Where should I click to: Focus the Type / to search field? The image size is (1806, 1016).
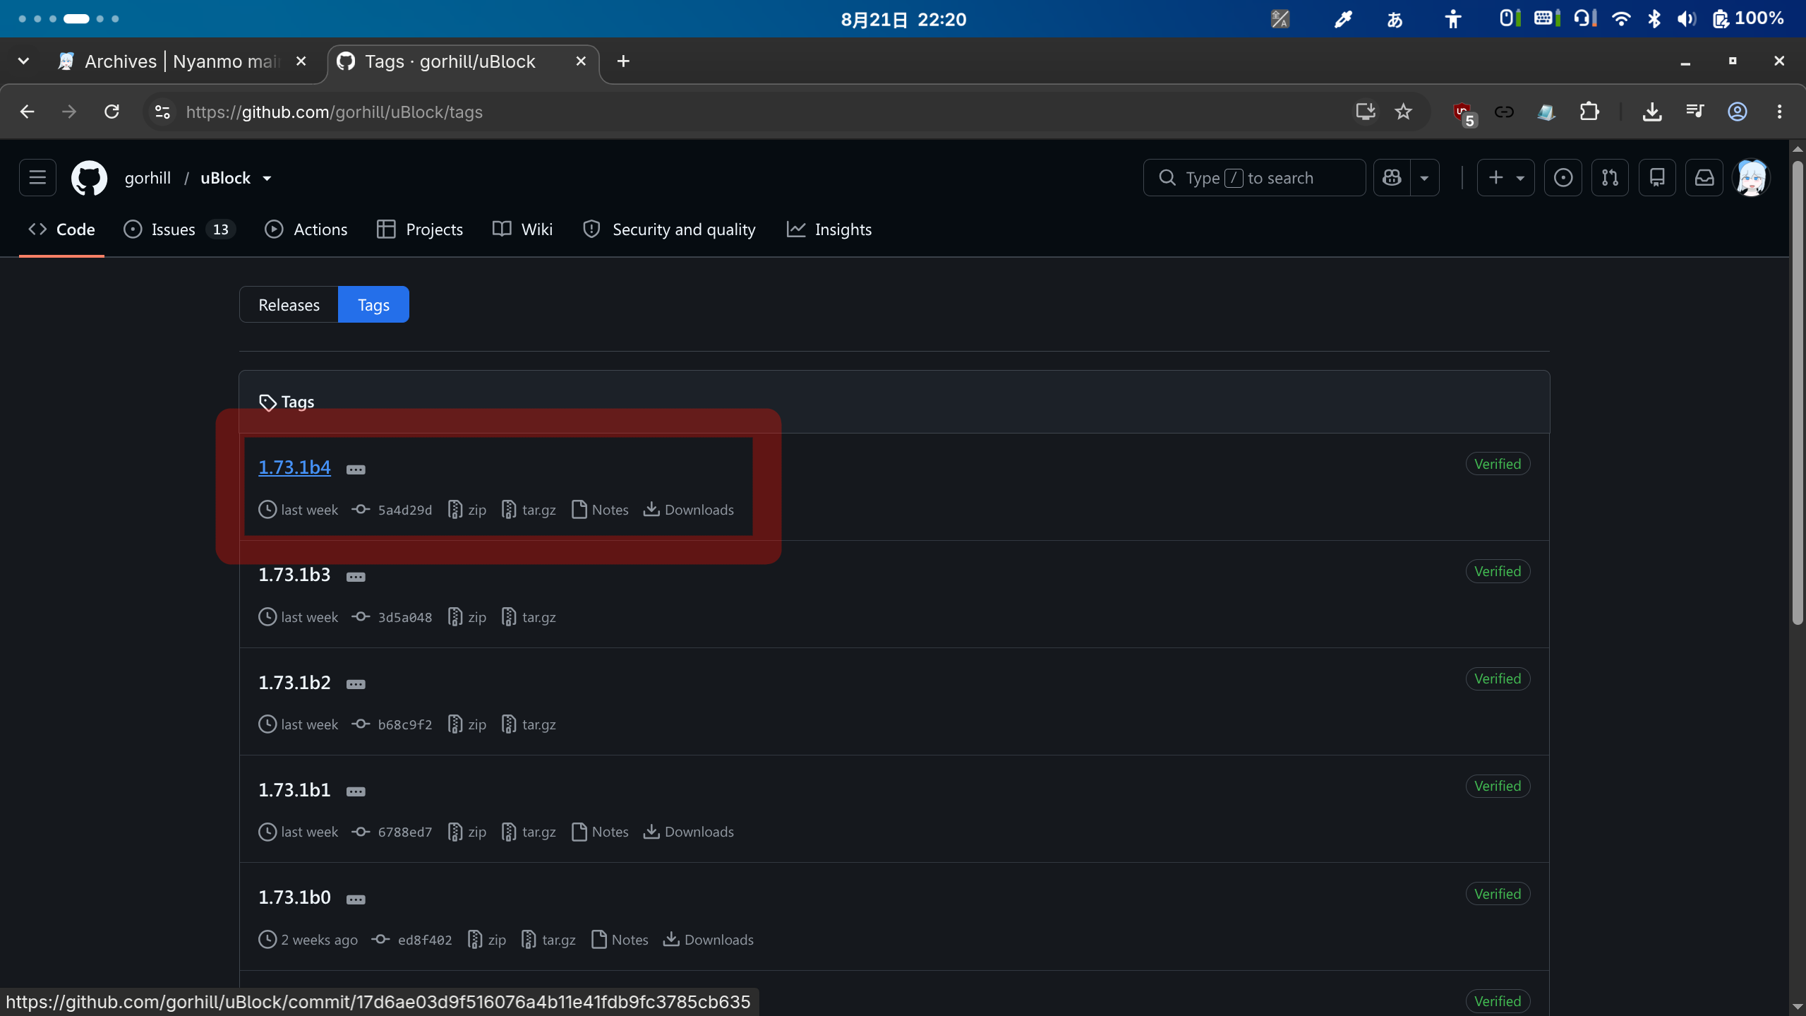click(x=1254, y=178)
